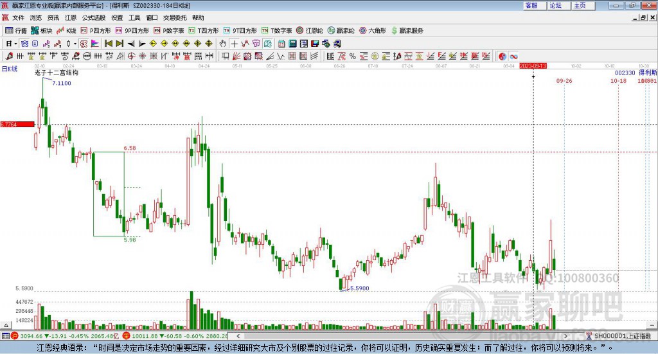The width and height of the screenshot is (658, 354).
Task: Step chart right with black arrow
Action: [x=142, y=44]
